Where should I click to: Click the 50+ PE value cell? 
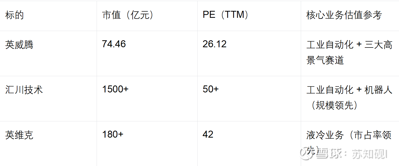coord(211,89)
